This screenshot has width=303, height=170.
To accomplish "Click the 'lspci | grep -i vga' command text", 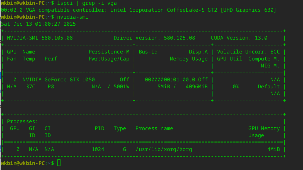I will tap(87, 3).
